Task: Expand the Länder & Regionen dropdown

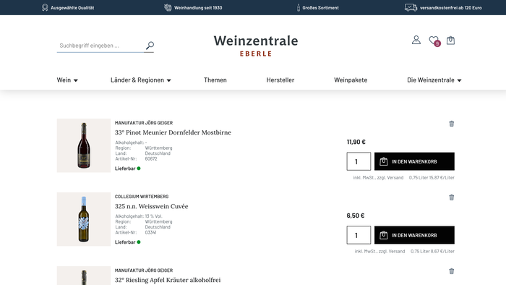Action: tap(141, 80)
